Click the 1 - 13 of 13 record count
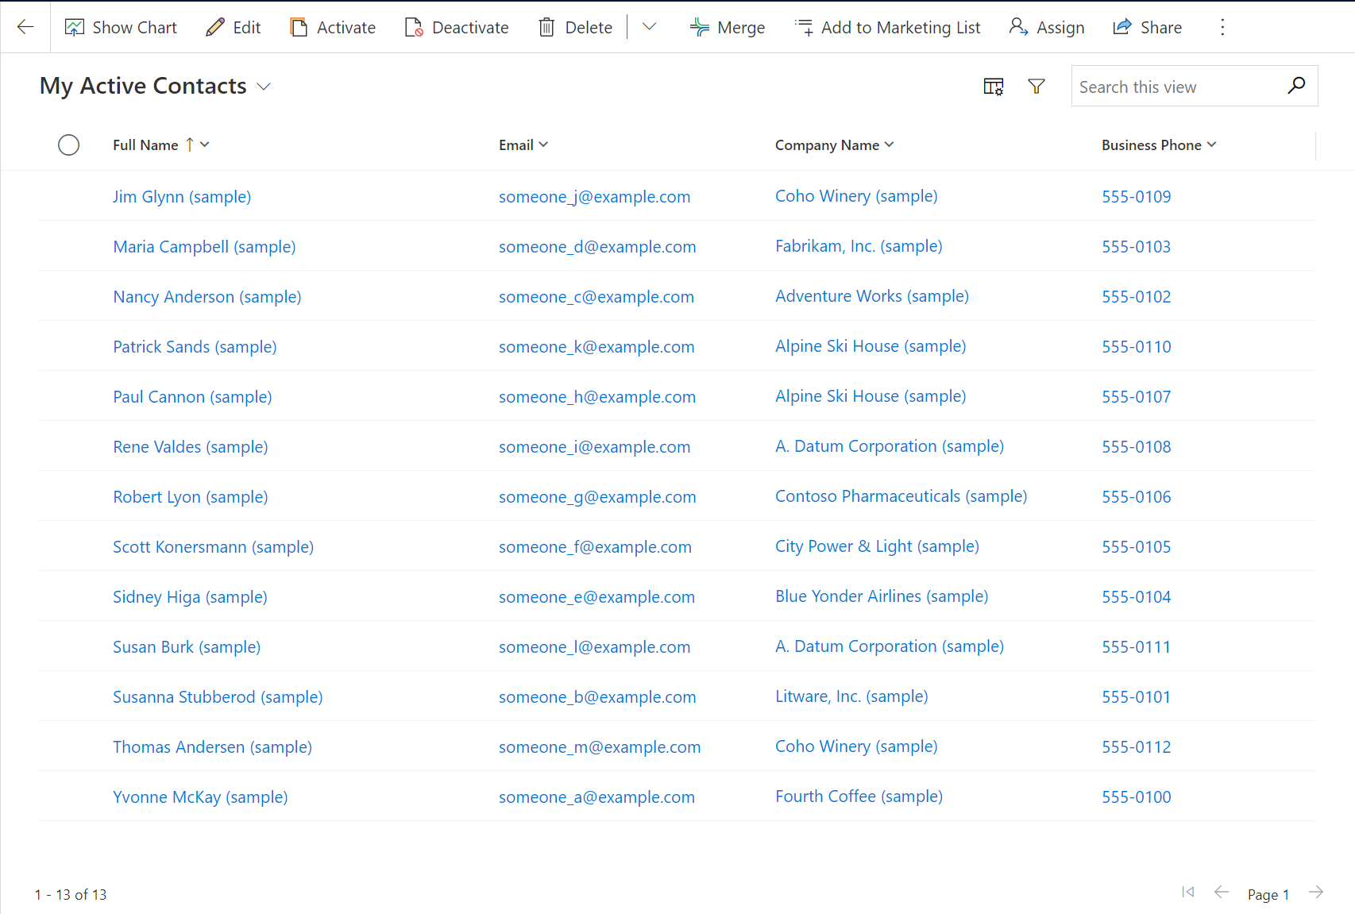1355x914 pixels. (x=71, y=894)
